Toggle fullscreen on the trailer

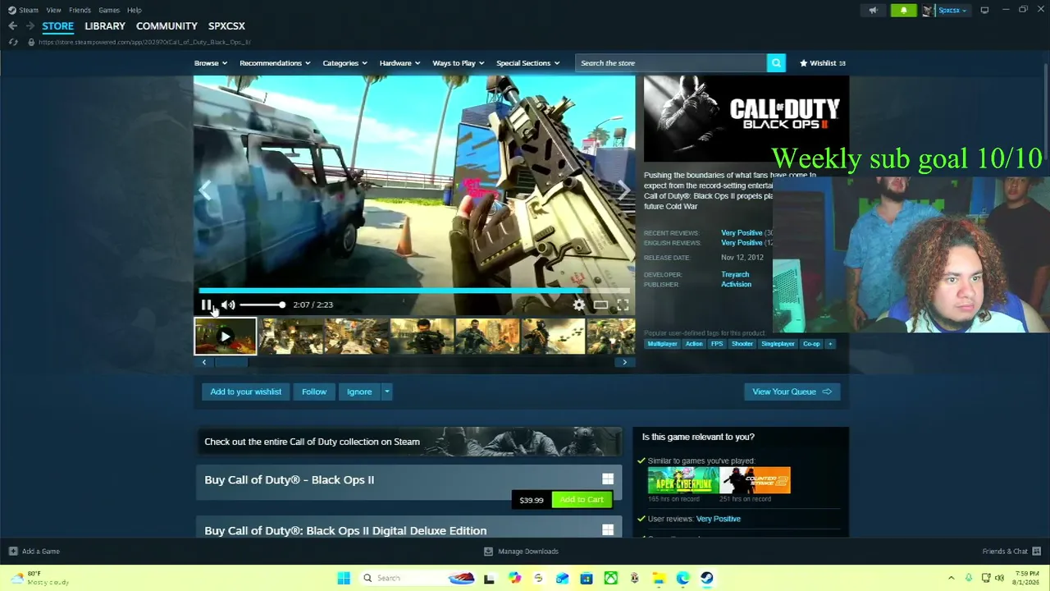coord(623,305)
